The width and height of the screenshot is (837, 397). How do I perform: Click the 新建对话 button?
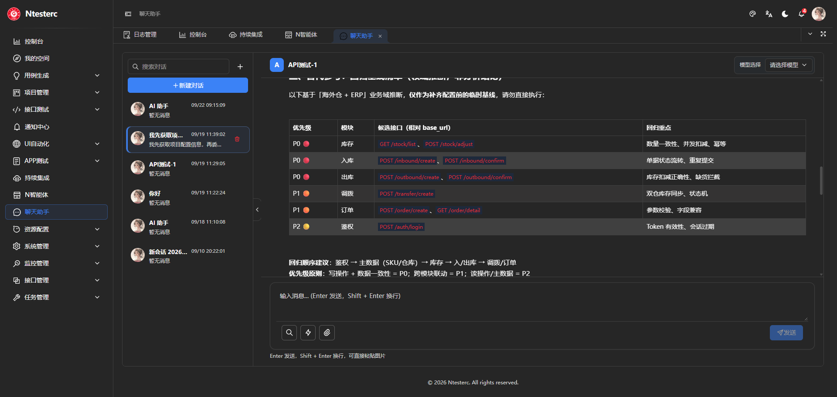pyautogui.click(x=188, y=85)
